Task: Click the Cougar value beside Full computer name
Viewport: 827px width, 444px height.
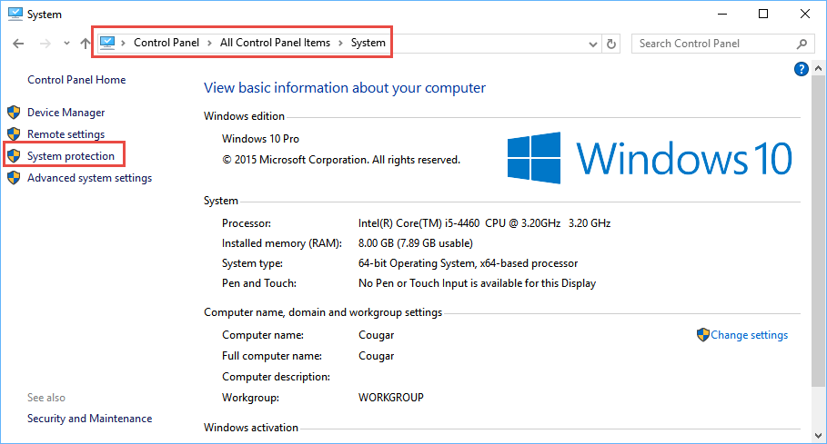Action: pos(376,356)
